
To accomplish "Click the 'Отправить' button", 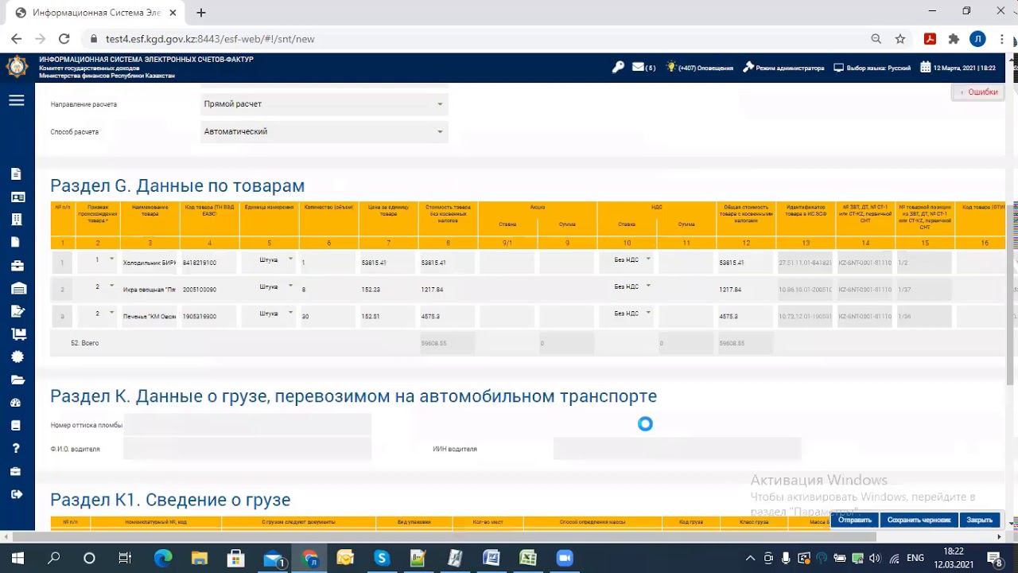I will click(x=855, y=520).
